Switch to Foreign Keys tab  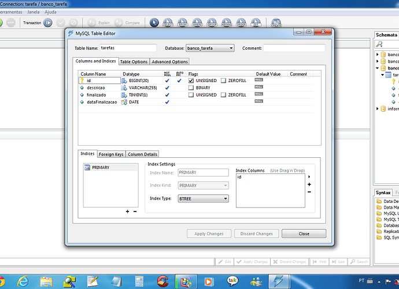(111, 154)
